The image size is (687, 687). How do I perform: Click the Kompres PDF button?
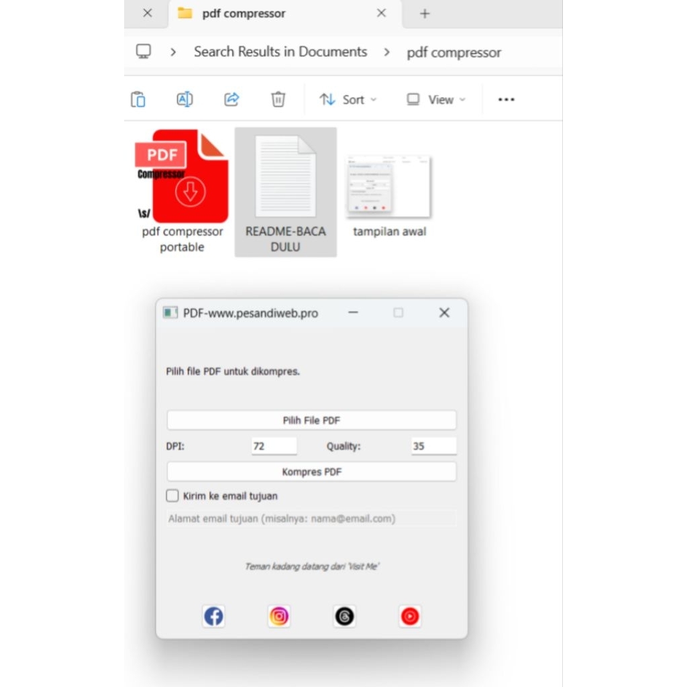[311, 471]
